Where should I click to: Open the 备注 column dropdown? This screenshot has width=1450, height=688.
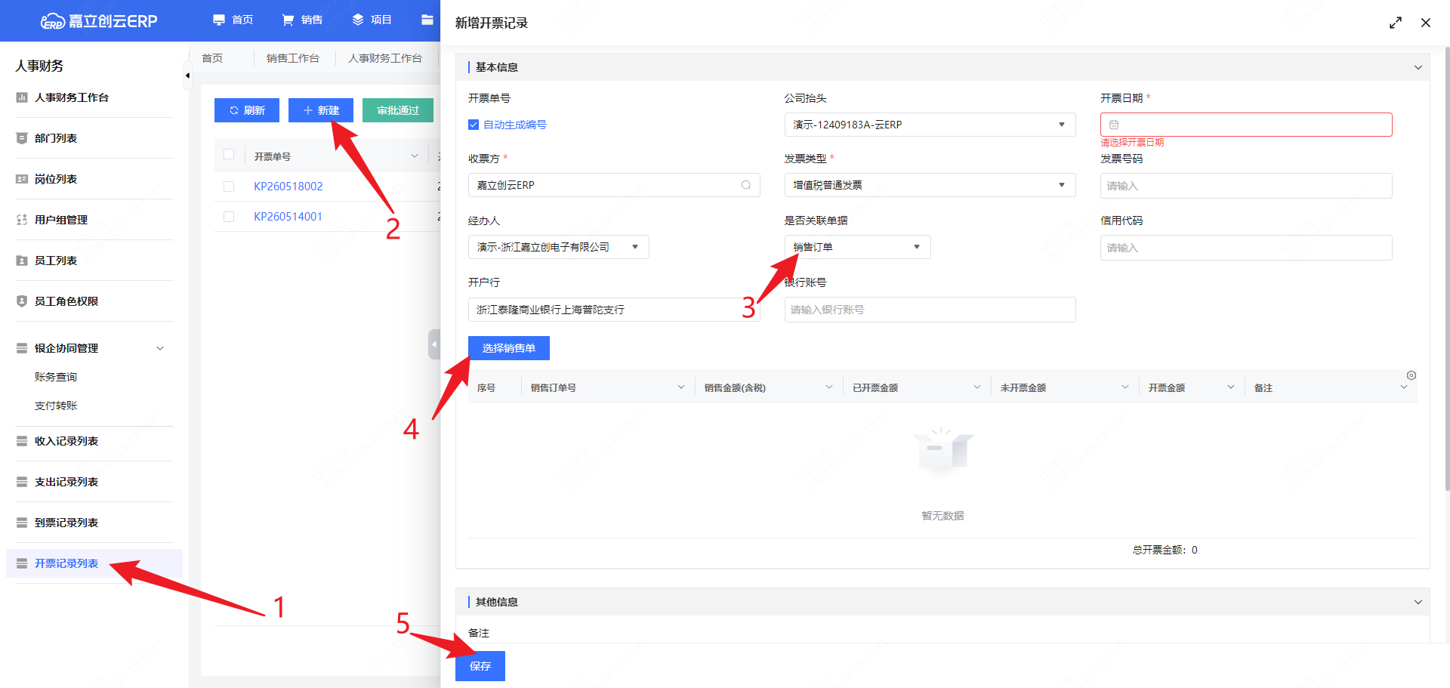pos(1404,387)
